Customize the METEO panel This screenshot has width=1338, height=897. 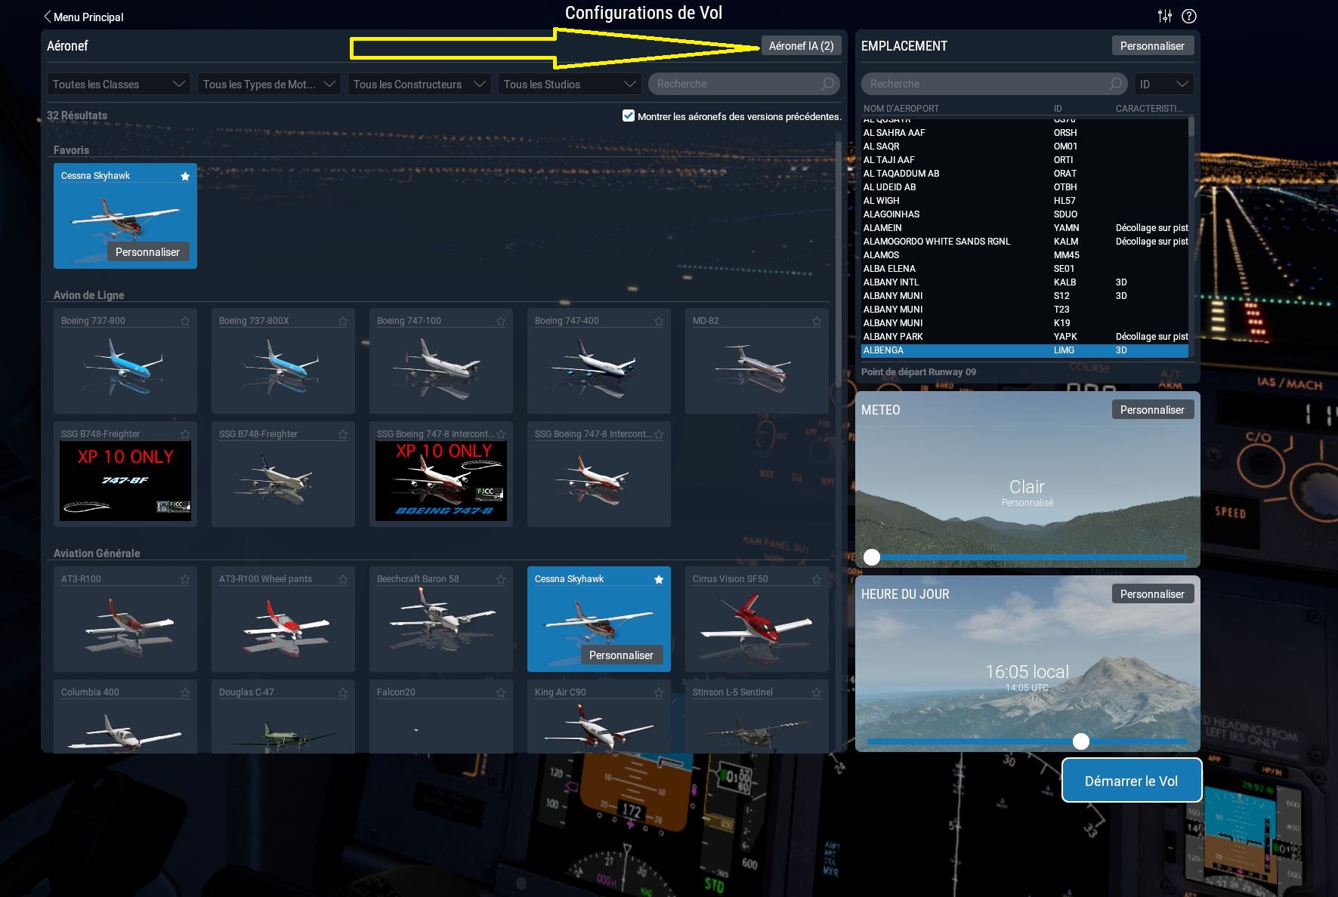point(1152,410)
